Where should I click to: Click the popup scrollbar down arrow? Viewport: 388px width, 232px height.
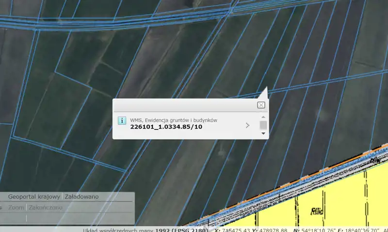click(x=263, y=133)
